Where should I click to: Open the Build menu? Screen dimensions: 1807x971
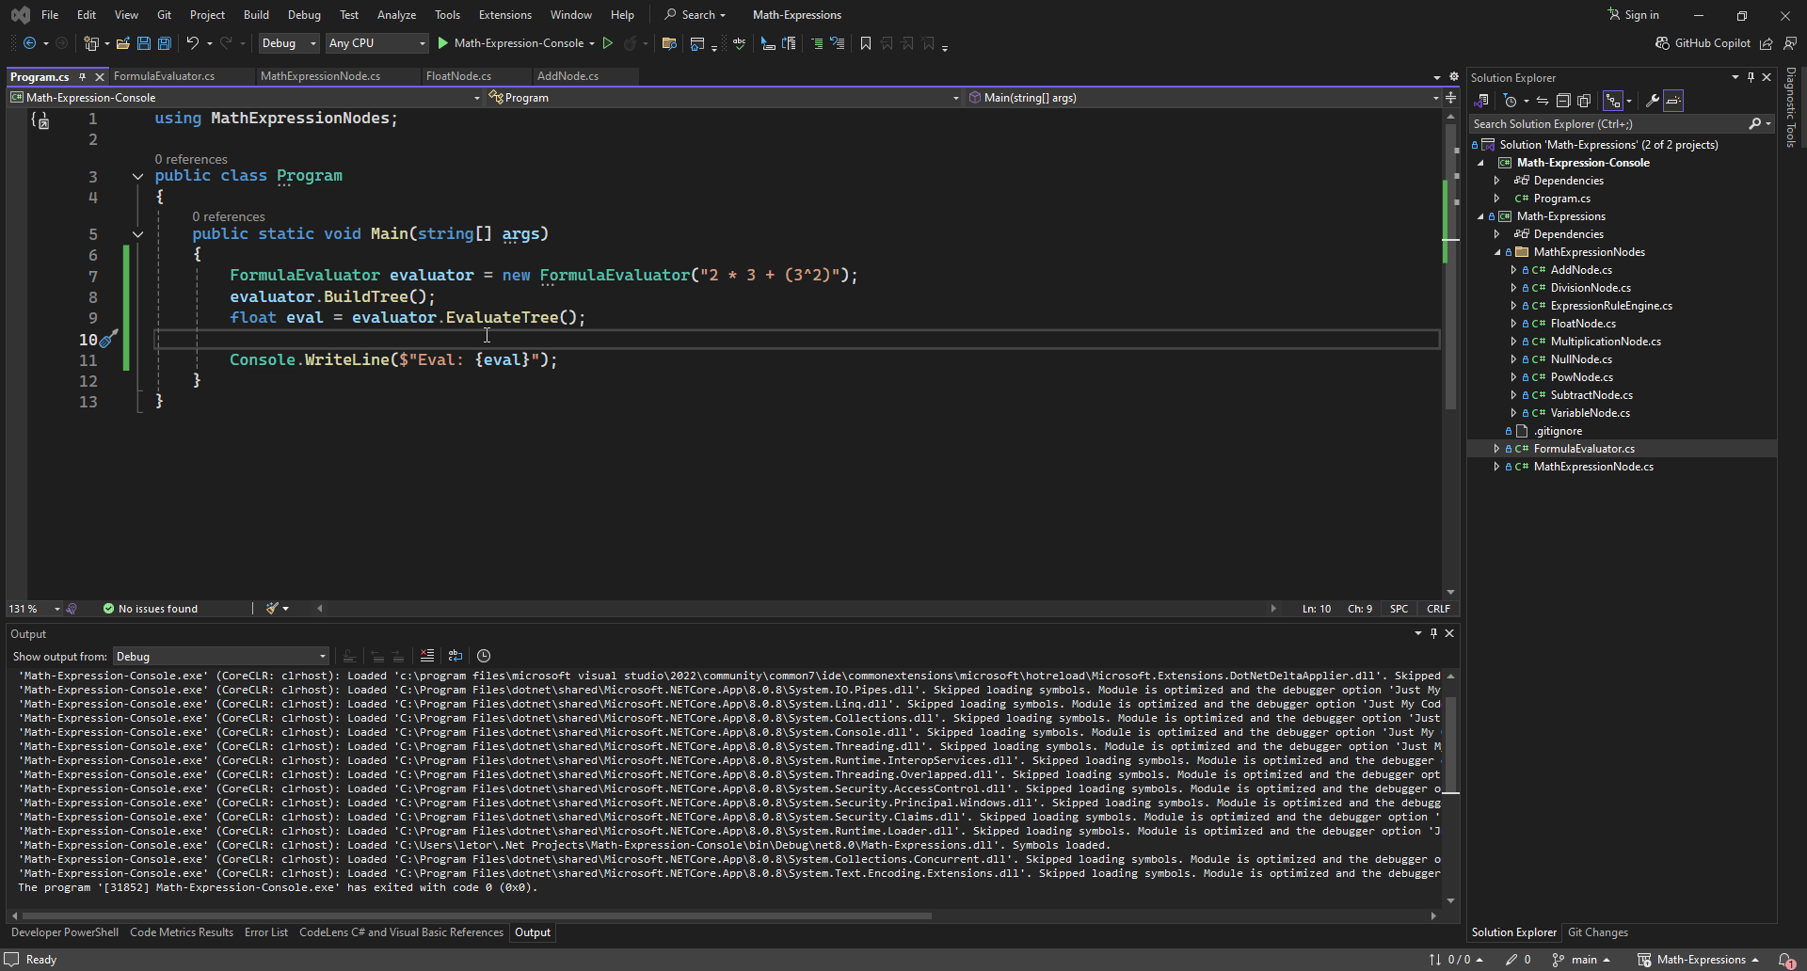[256, 15]
